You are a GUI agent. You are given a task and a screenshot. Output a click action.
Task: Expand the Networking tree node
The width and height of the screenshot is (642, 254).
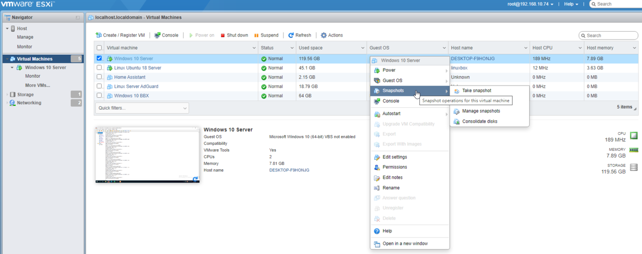7,103
